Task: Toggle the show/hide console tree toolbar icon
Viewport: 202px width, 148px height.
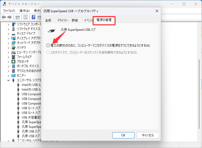Action: 17,17
